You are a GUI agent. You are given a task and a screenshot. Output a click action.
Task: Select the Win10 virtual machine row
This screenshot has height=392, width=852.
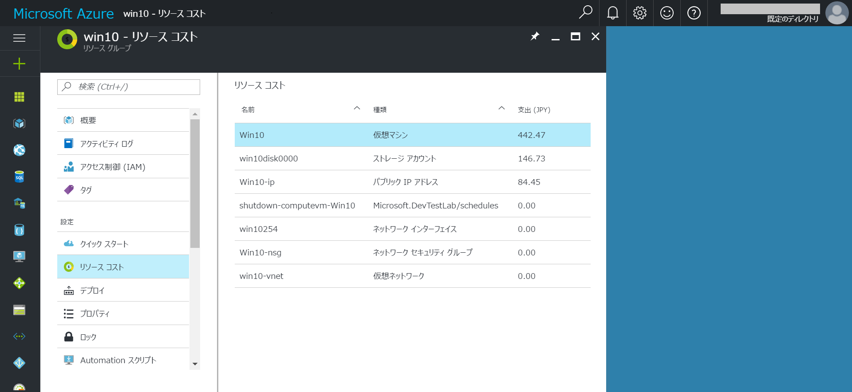point(413,135)
